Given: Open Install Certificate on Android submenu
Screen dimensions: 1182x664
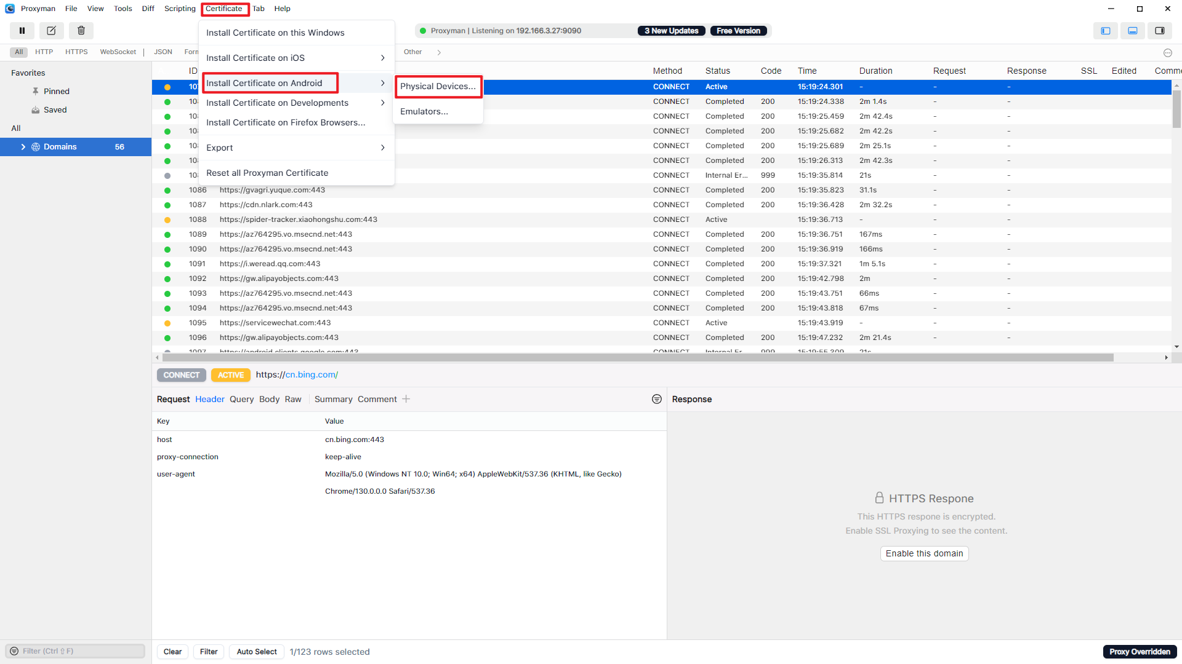Looking at the screenshot, I should coord(296,83).
